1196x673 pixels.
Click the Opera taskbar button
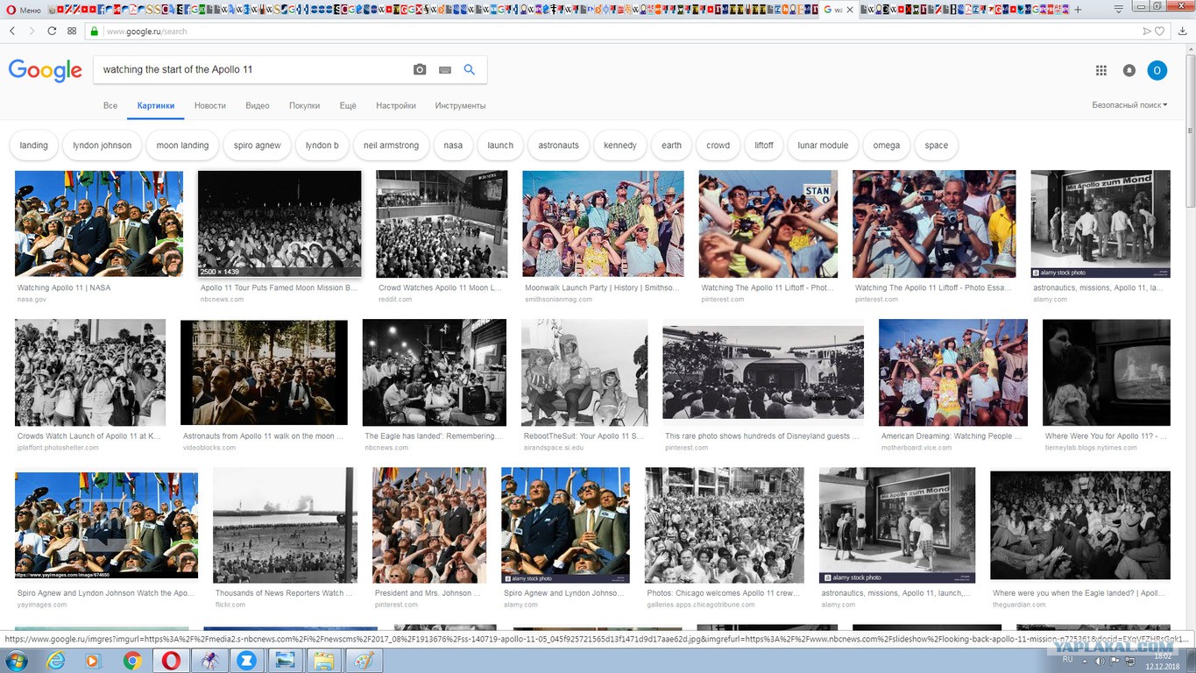[x=172, y=660]
